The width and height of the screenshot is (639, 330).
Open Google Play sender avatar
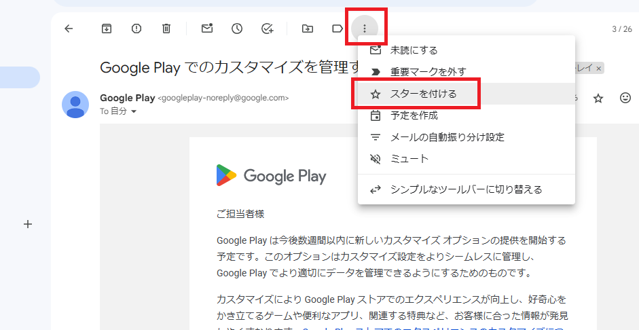coord(75,105)
